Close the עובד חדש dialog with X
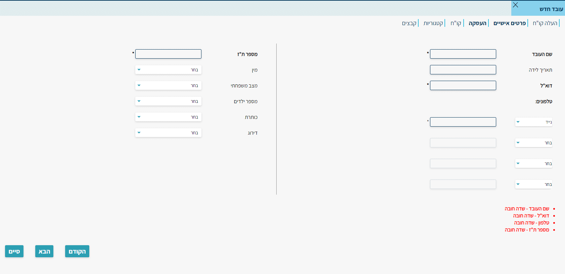Image resolution: width=565 pixels, height=274 pixels. pyautogui.click(x=515, y=5)
